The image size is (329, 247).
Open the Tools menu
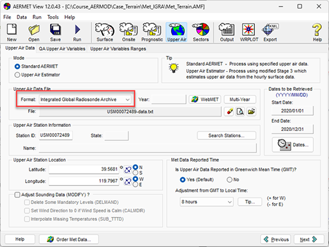[x=53, y=17]
